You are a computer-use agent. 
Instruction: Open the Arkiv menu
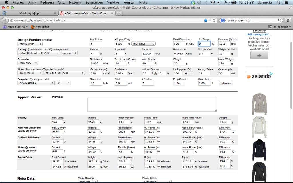coord(32,2)
